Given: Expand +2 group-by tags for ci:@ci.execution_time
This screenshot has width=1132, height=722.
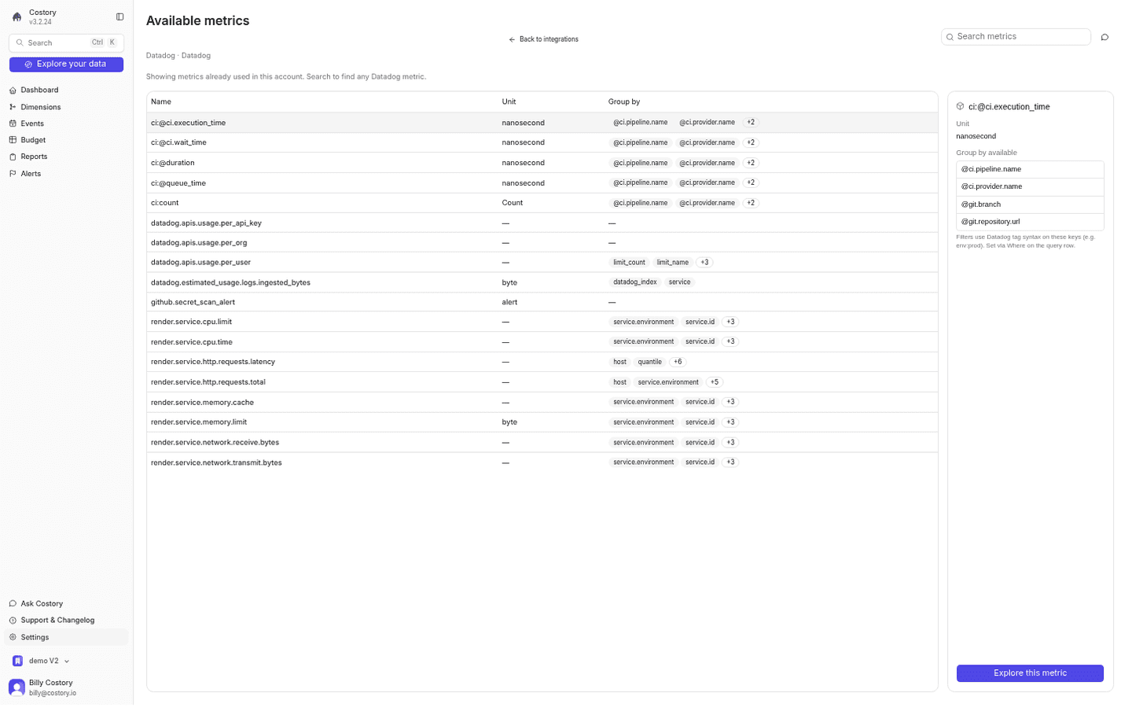Looking at the screenshot, I should point(751,123).
